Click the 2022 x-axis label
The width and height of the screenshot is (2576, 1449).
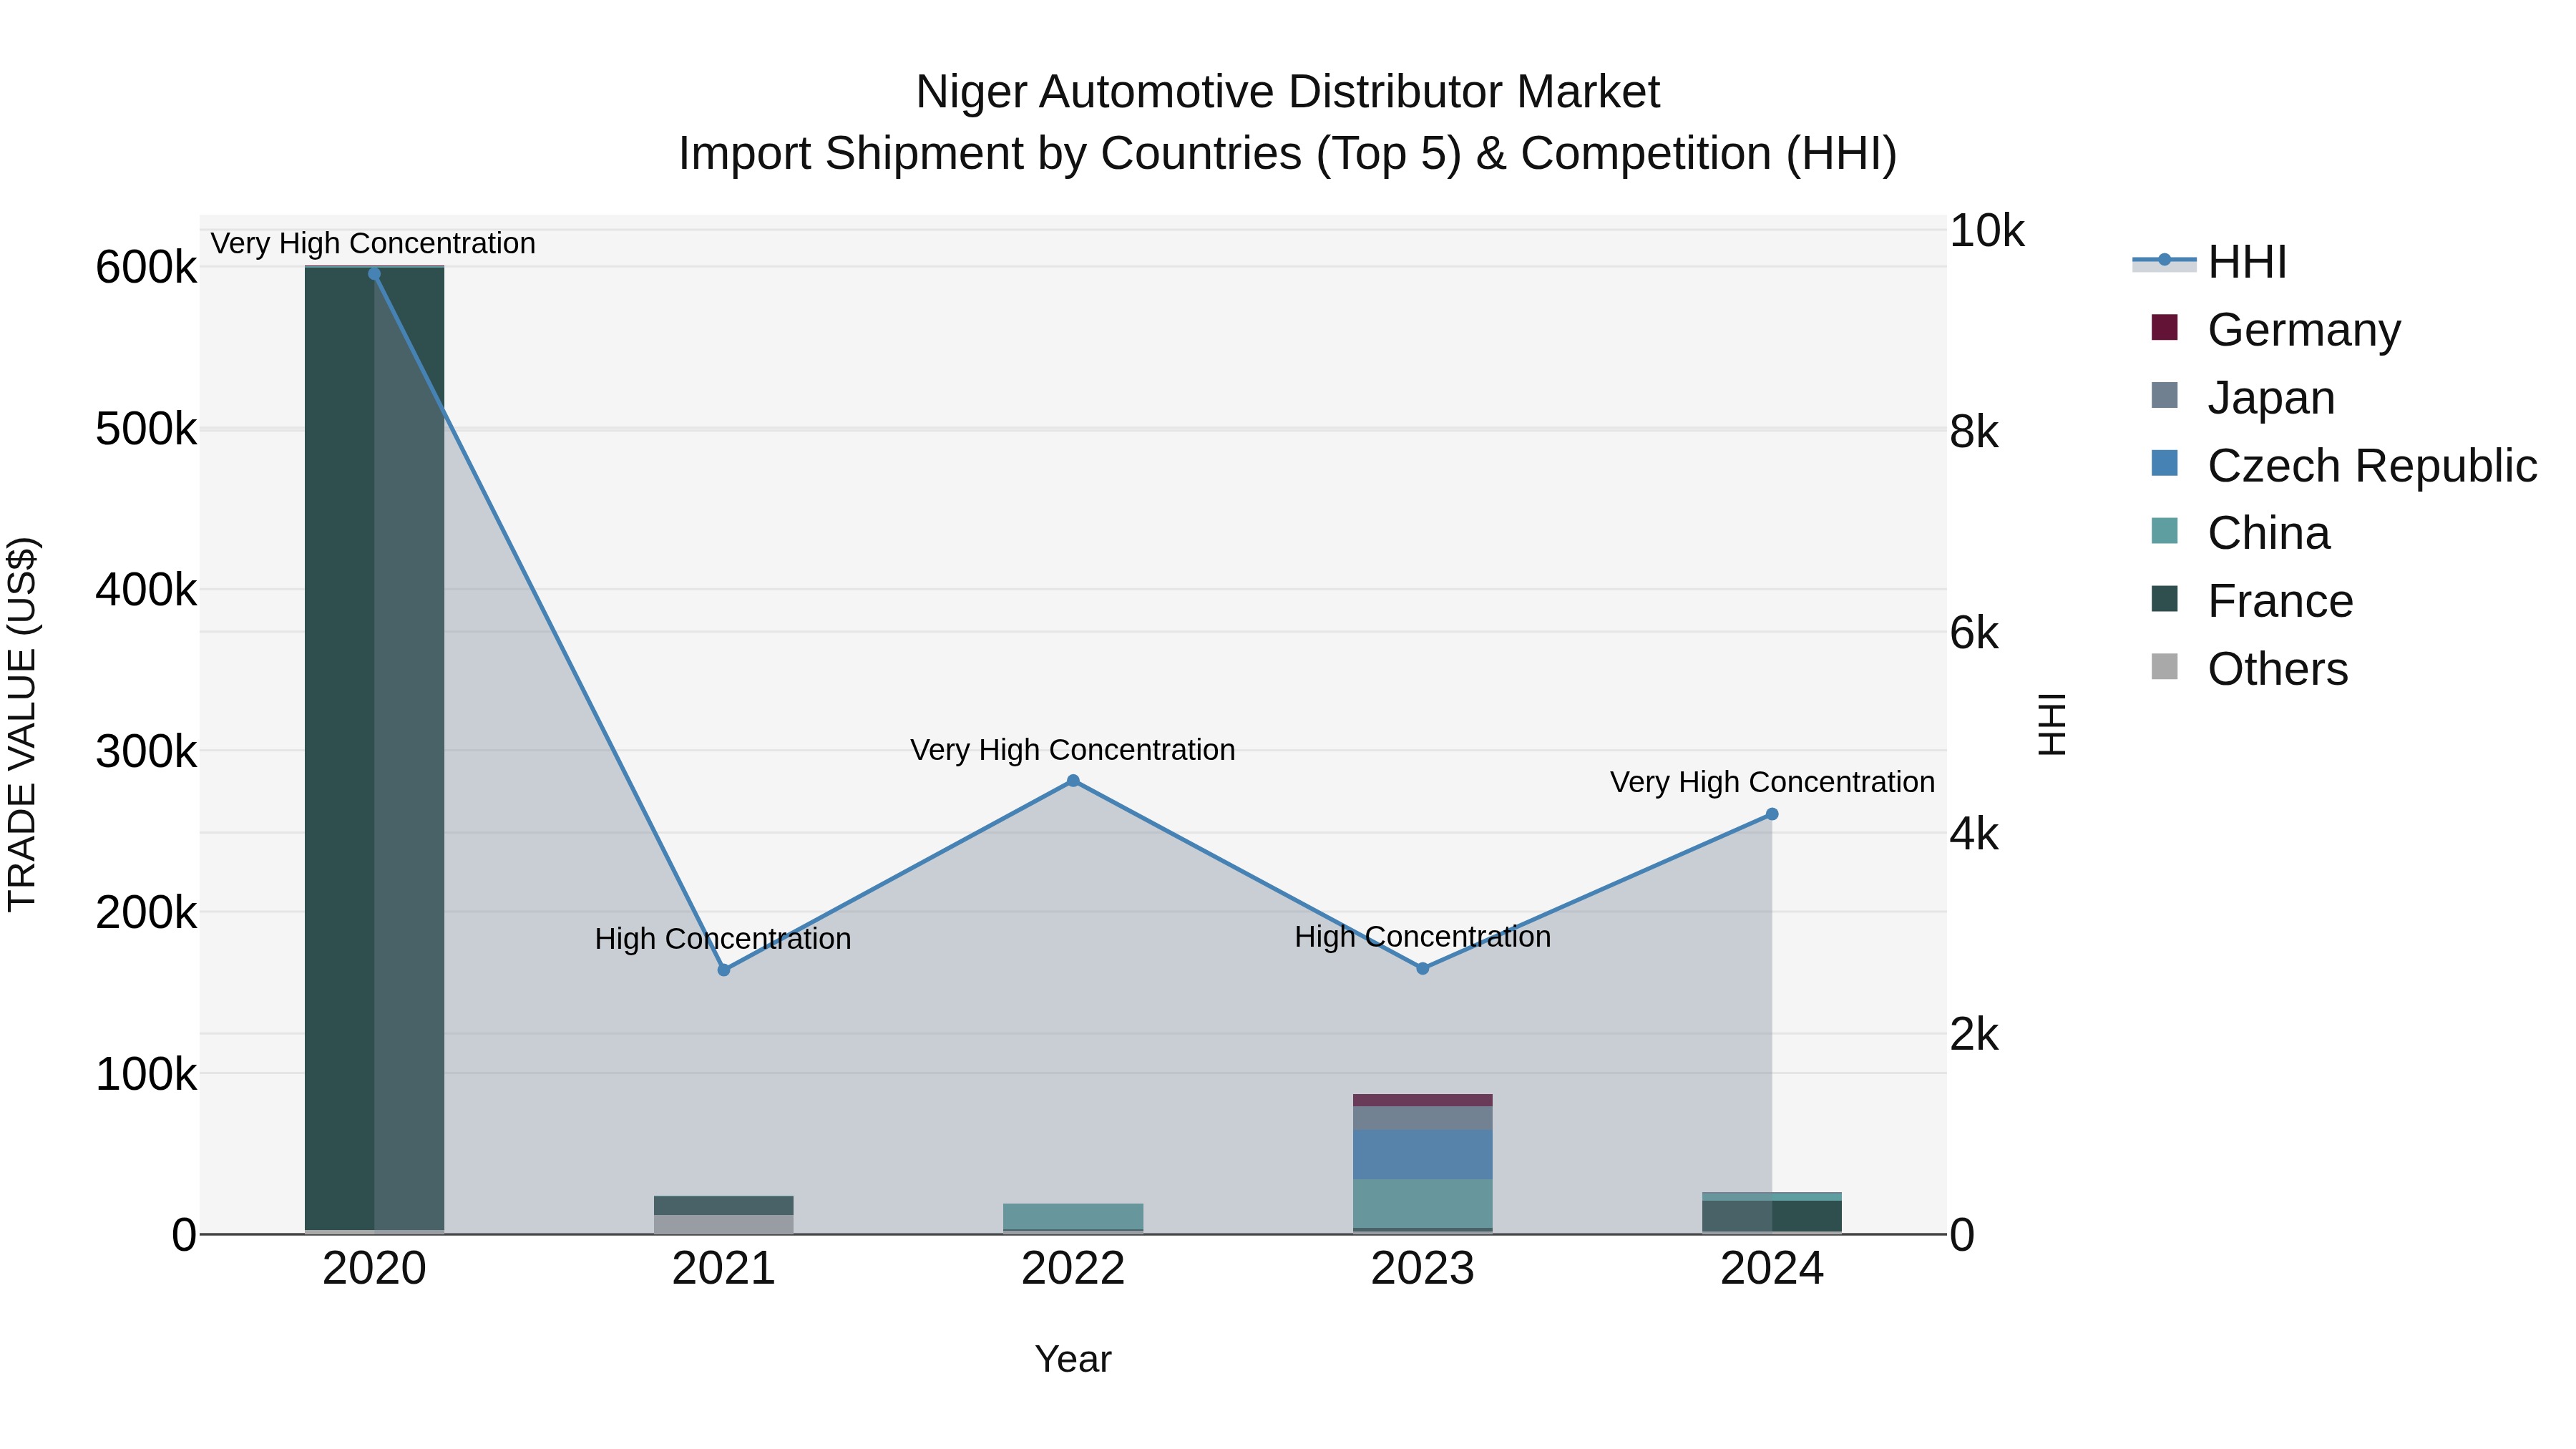coord(1073,1269)
